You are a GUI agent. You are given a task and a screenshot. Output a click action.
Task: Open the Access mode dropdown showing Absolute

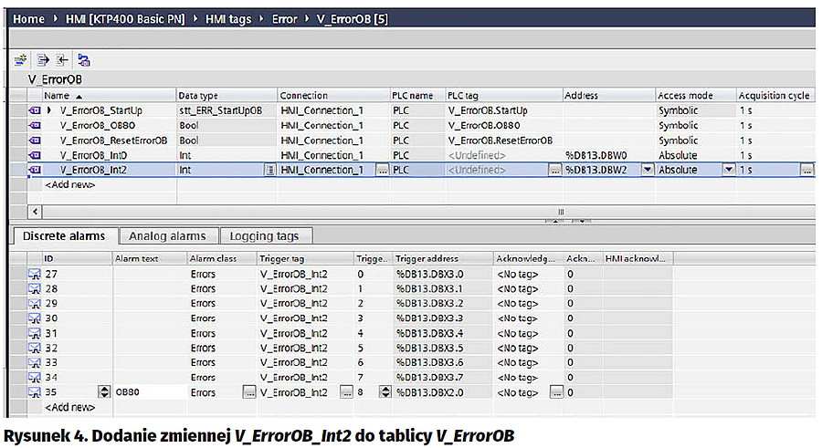(x=728, y=170)
